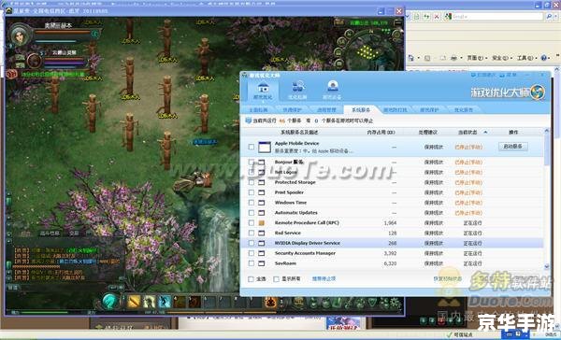Screen dimensions: 561x340
Task: Click the 系统服务名及描述 column header
Action: pos(299,133)
